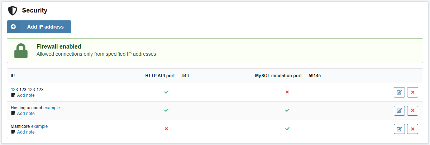Open the example link beside Manticore
The image size is (430, 145).
(x=39, y=126)
